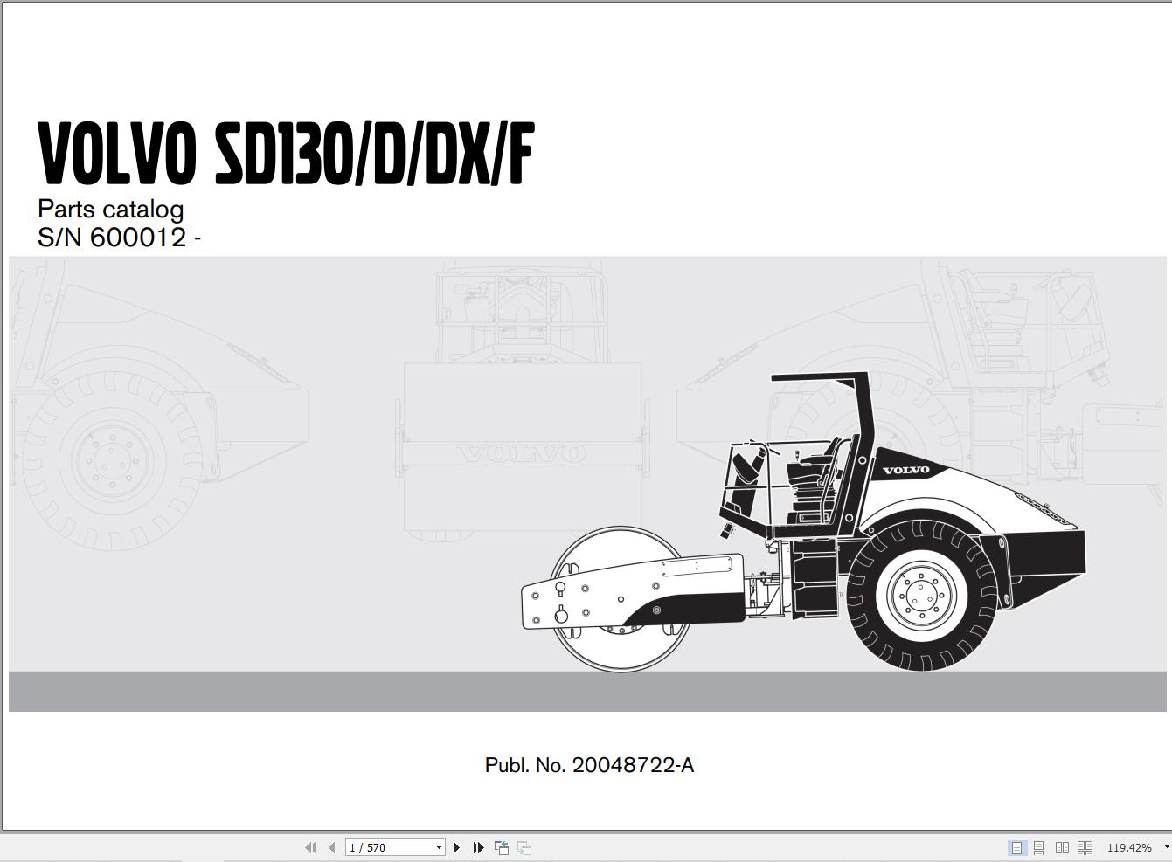Jump to the first page
This screenshot has width=1172, height=862.
click(312, 847)
